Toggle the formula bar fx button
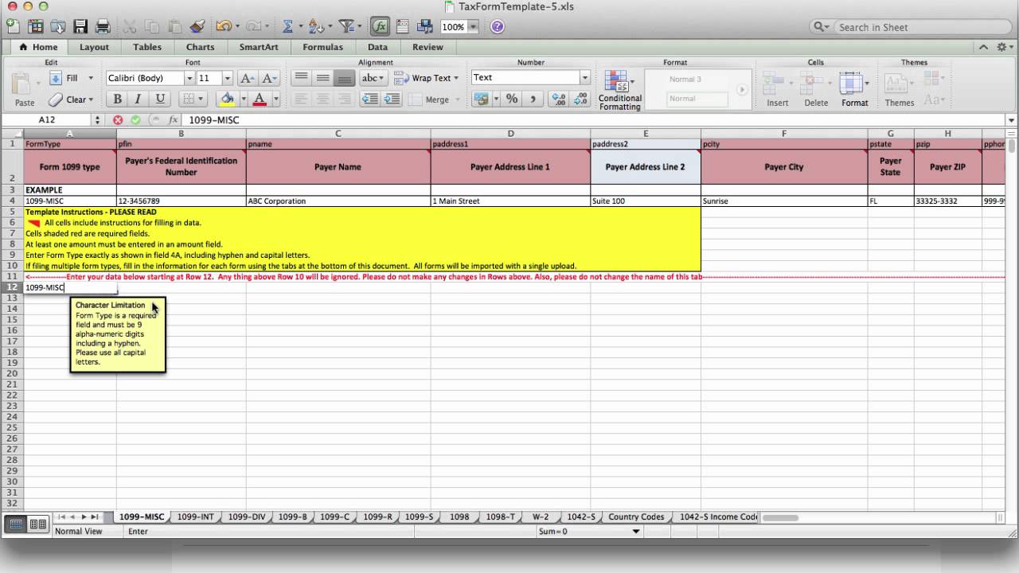Screen dimensions: 1019x573 tap(381, 26)
